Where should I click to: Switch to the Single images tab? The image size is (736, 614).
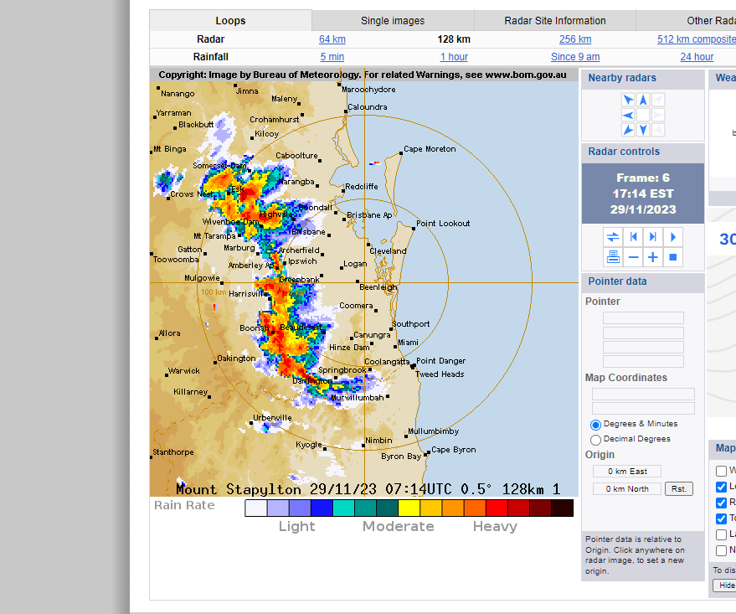tap(393, 21)
